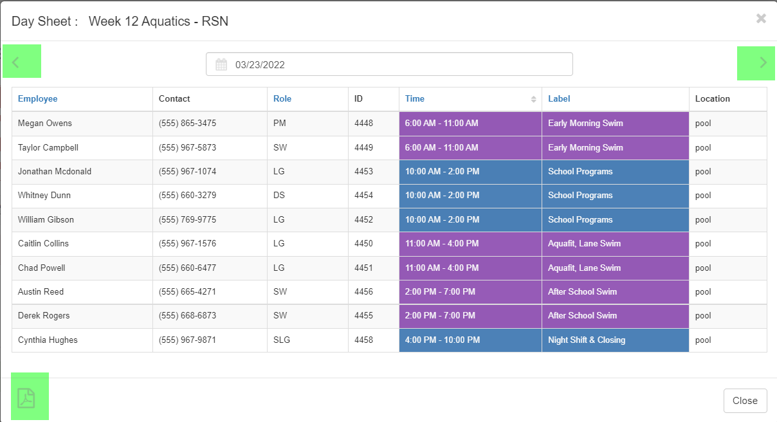Screen dimensions: 777x422
Task: Open the 03/23/2022 date field
Action: 389,64
